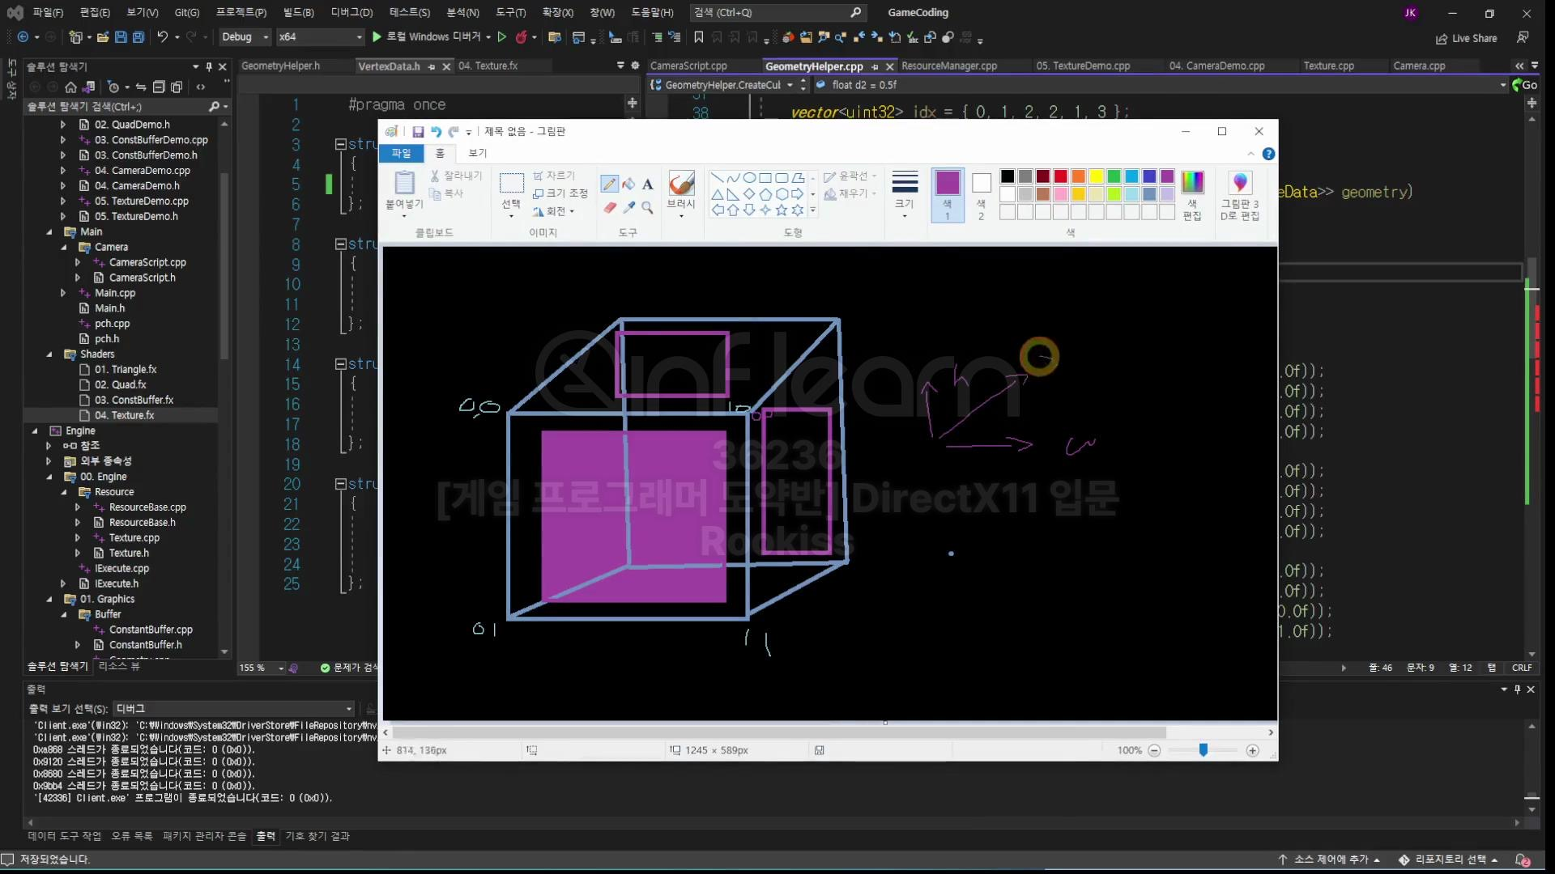The image size is (1555, 874).
Task: Click the Save icon in Paint's title bar
Action: [x=418, y=132]
